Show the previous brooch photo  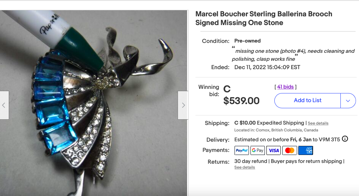coord(4,105)
